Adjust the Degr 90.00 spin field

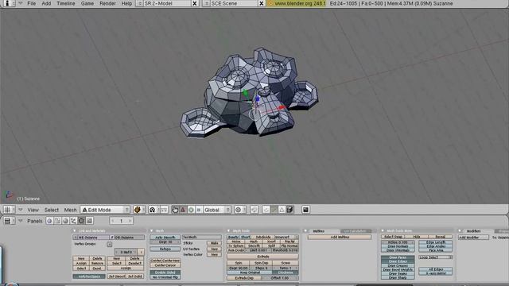(x=239, y=269)
